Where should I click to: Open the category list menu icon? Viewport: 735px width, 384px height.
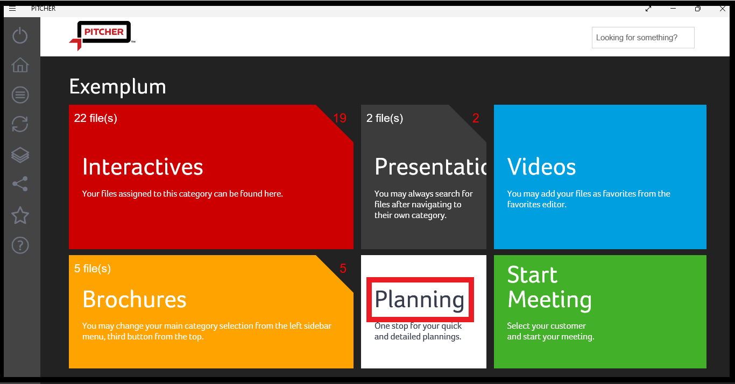tap(20, 95)
